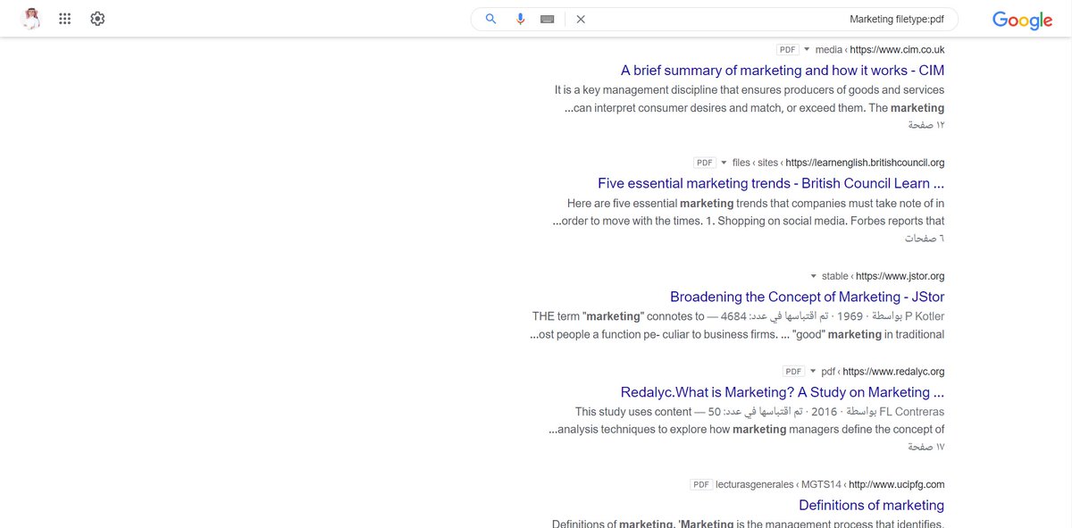The width and height of the screenshot is (1072, 528).
Task: Click the https://www.jstor.org URL text
Action: pos(900,276)
